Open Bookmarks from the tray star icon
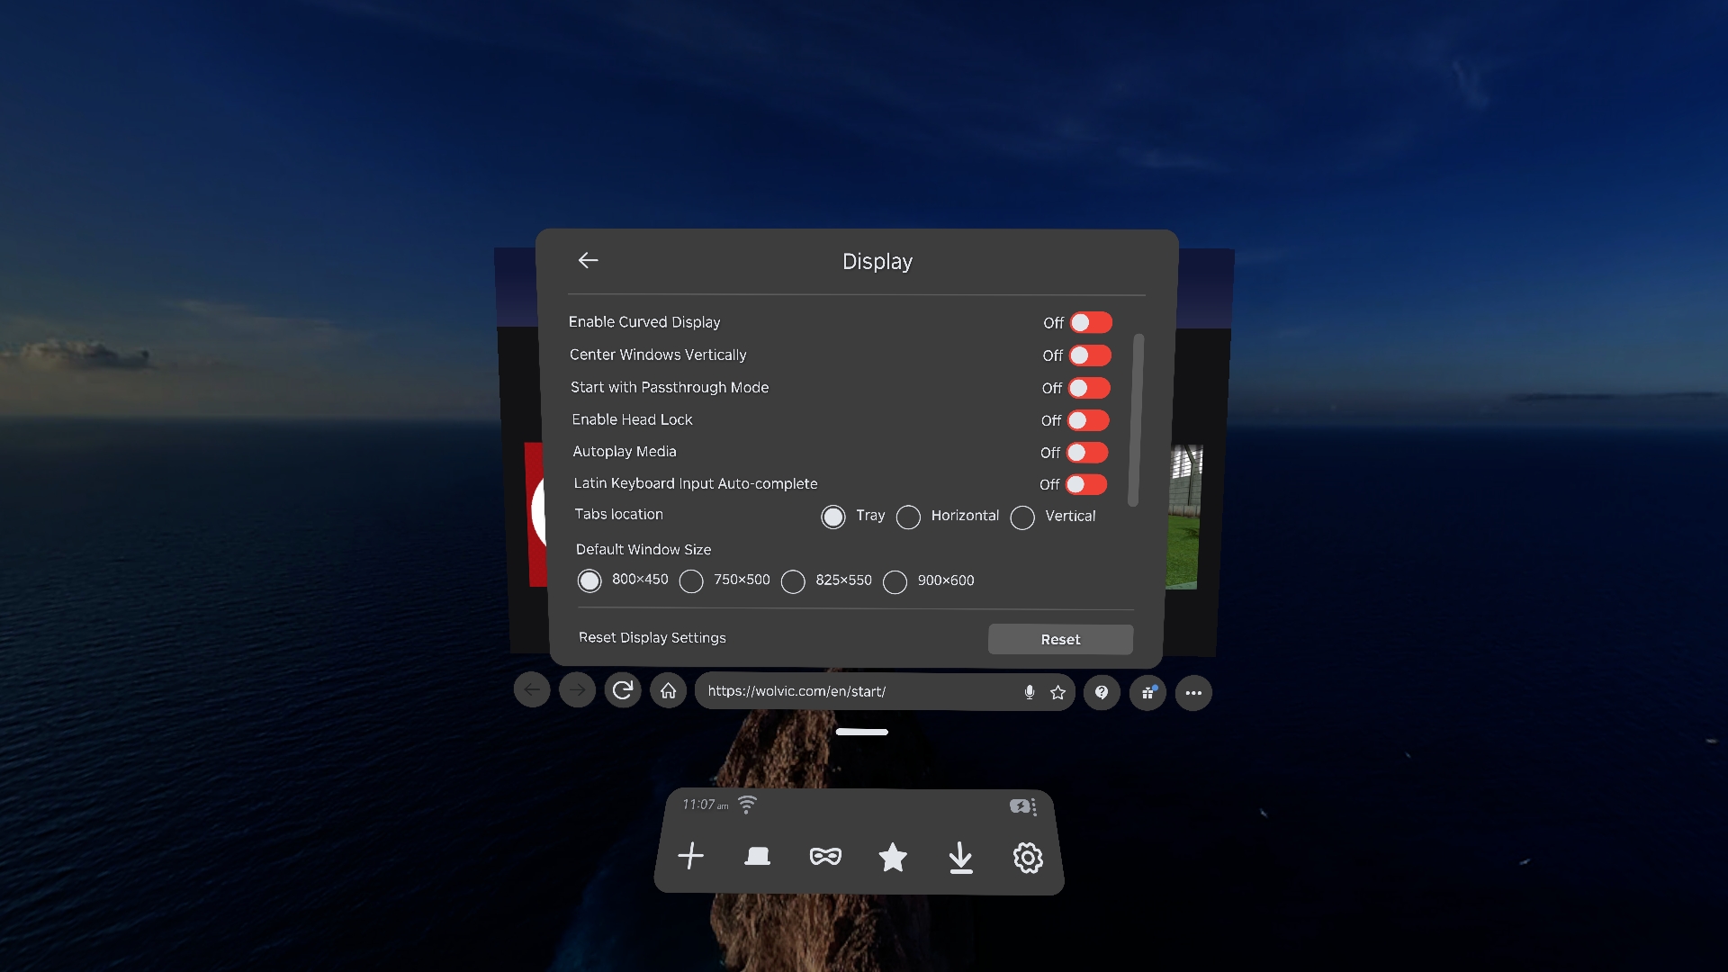The width and height of the screenshot is (1728, 972). pyautogui.click(x=893, y=858)
